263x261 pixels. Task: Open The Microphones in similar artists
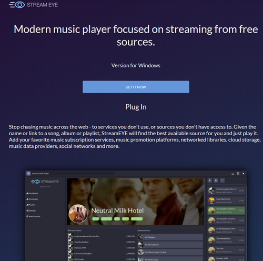(x=170, y=245)
